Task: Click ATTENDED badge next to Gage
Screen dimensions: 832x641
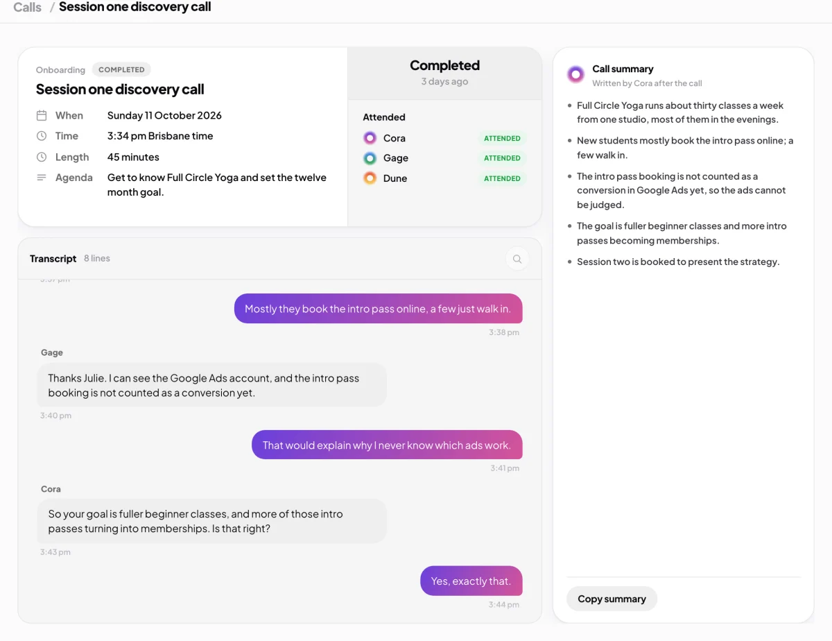Action: (x=502, y=158)
